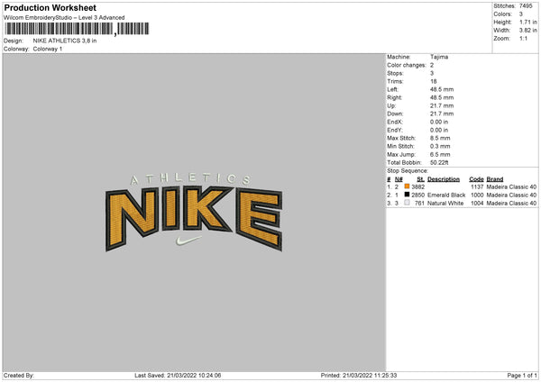Click thread code 1004
This screenshot has height=382, width=541.
tap(477, 204)
